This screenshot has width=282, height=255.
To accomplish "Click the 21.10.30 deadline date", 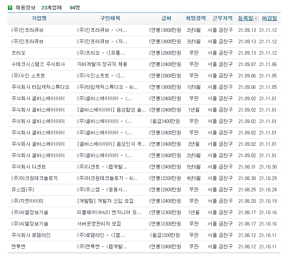I will pos(268,167).
